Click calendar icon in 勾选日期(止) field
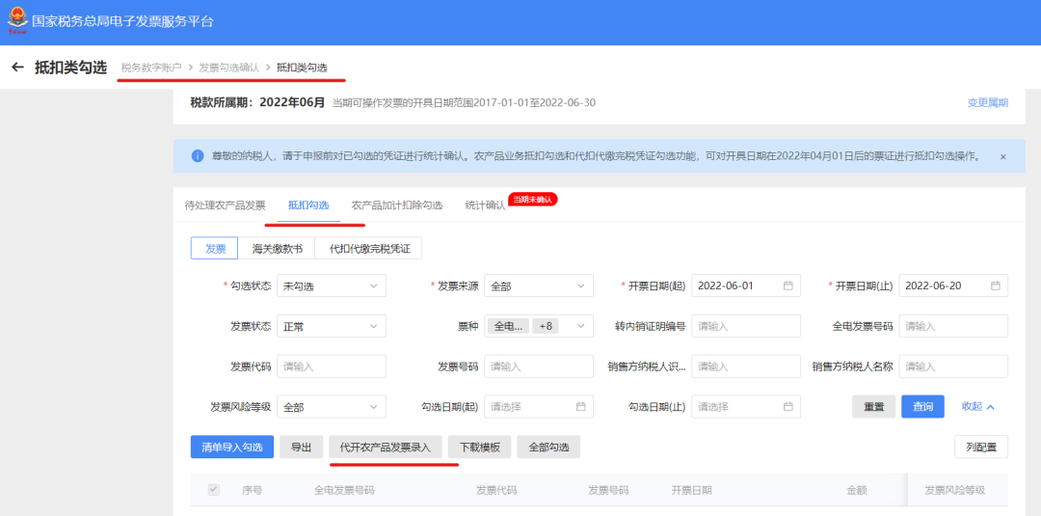The width and height of the screenshot is (1041, 516). (787, 407)
